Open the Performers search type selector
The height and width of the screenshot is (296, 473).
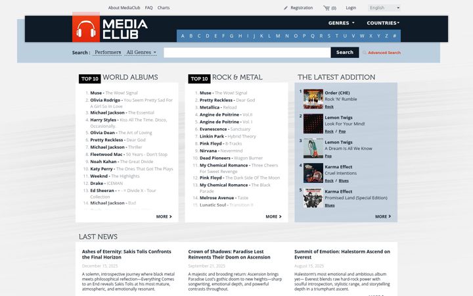pos(108,52)
